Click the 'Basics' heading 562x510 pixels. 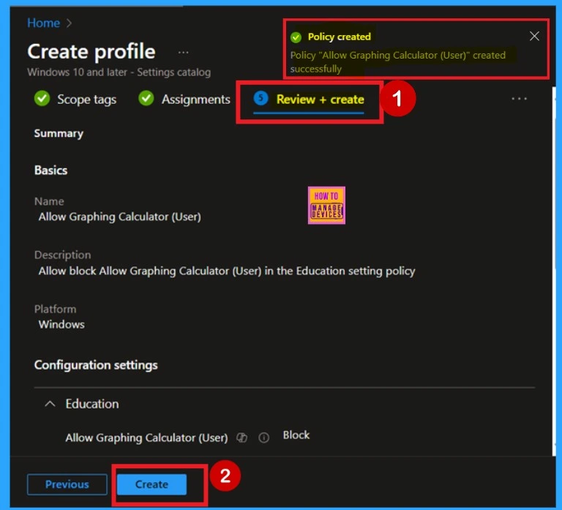click(51, 170)
